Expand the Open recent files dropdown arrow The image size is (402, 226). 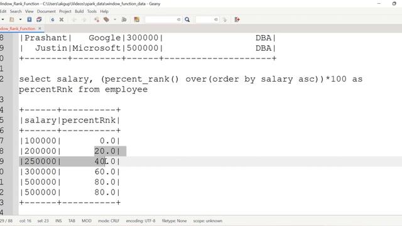point(20,19)
